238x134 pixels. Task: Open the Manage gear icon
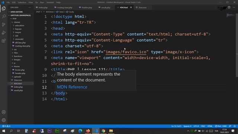point(4,120)
